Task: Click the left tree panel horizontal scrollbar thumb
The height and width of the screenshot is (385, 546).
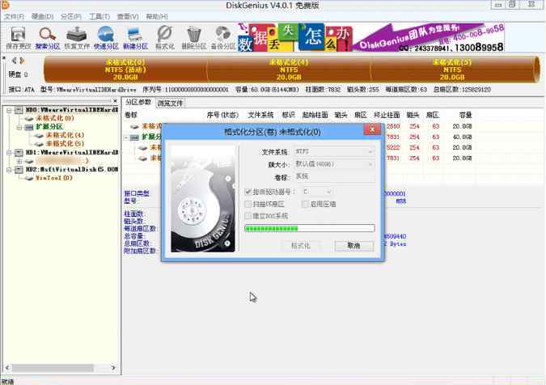Action: [x=53, y=367]
